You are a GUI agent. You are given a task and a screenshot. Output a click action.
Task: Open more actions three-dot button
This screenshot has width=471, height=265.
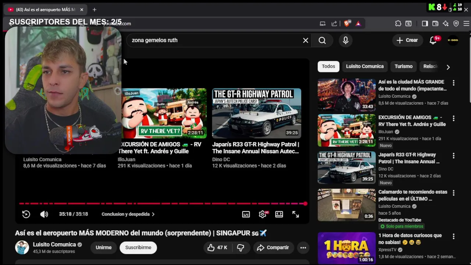(303, 248)
